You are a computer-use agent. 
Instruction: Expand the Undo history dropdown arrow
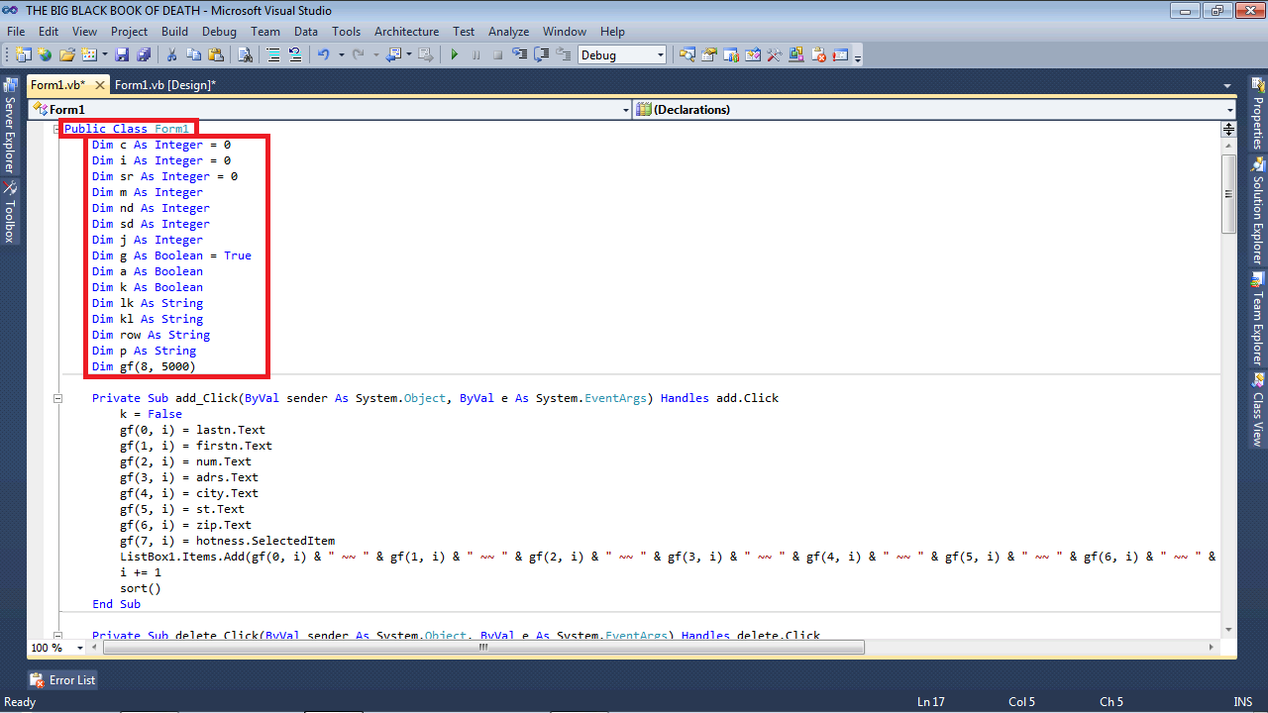pyautogui.click(x=341, y=55)
